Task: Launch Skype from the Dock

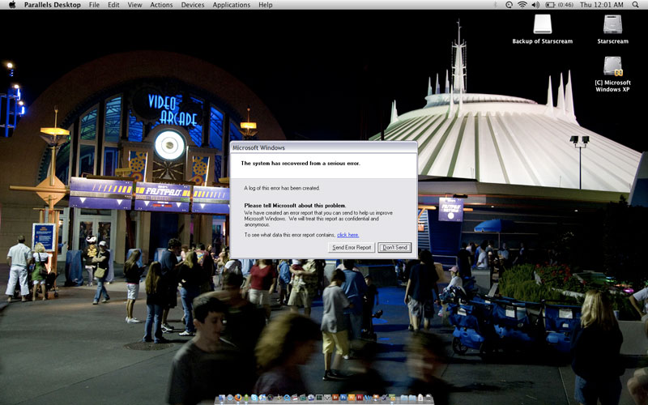Action: [x=254, y=398]
